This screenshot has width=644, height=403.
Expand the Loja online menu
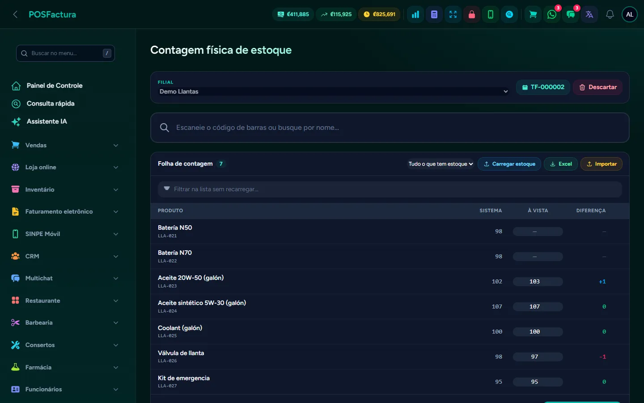coord(65,167)
